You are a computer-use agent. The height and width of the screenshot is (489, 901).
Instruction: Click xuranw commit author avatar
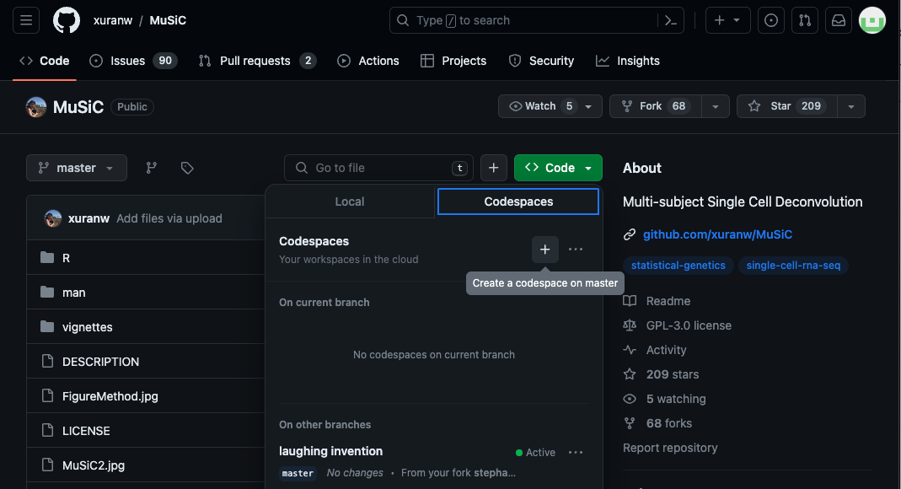pyautogui.click(x=53, y=218)
